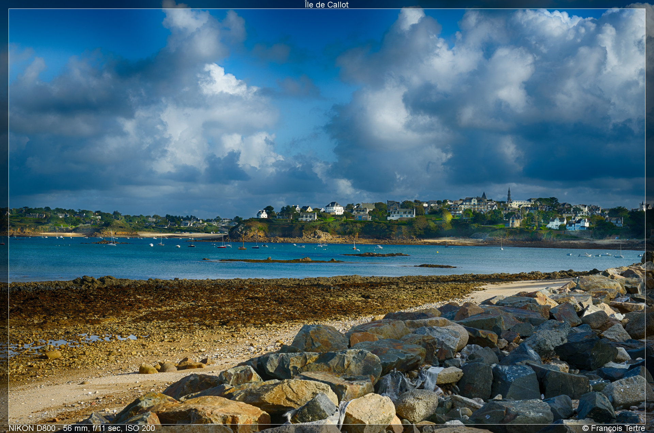Click the 'NIKON D800 - 56 mm, f/11 sec, ISO 200' info text

click(x=82, y=428)
